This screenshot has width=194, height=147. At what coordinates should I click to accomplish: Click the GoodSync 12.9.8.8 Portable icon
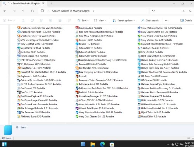pyautogui.click(x=139, y=48)
